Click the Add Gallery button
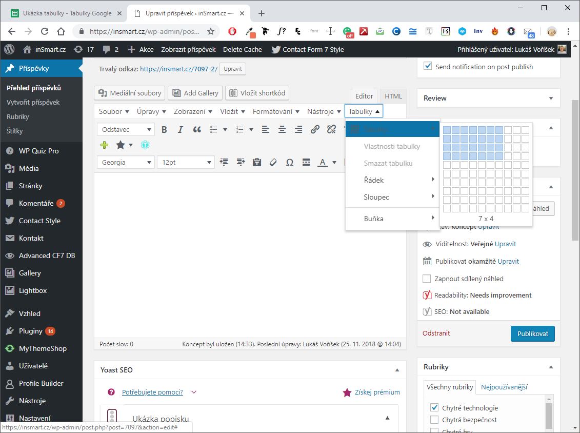 coord(195,93)
